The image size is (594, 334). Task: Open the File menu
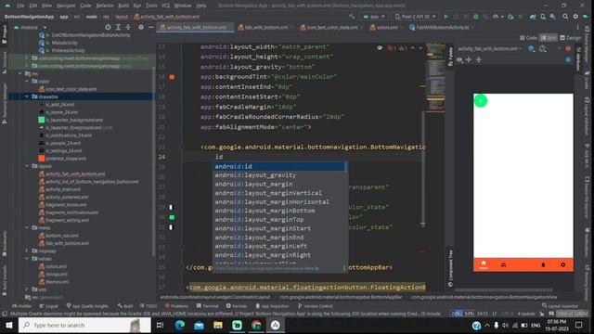pos(20,6)
